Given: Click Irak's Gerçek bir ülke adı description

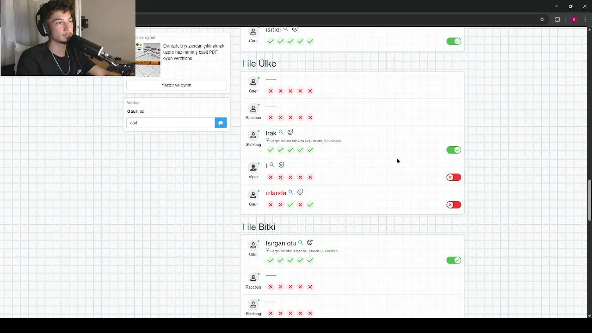Looking at the screenshot, I should 296,141.
